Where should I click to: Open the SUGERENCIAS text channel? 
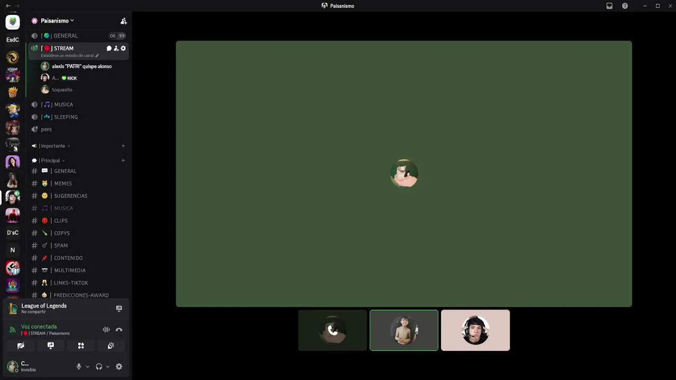78,196
